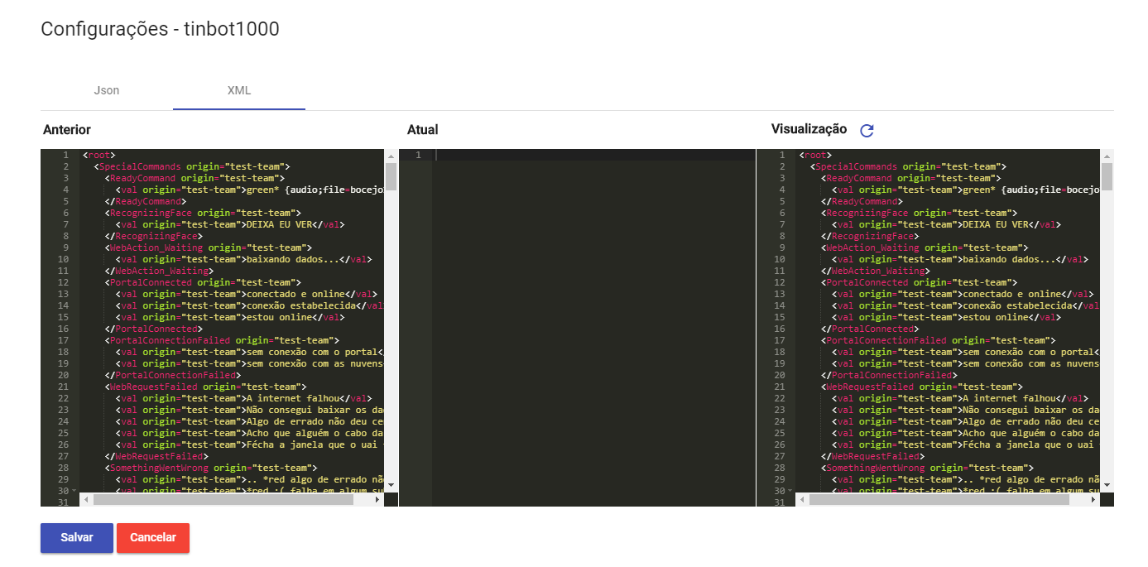Click the Visualização editor up scroll arrow
Viewport: 1148px width, 567px height.
[1107, 155]
